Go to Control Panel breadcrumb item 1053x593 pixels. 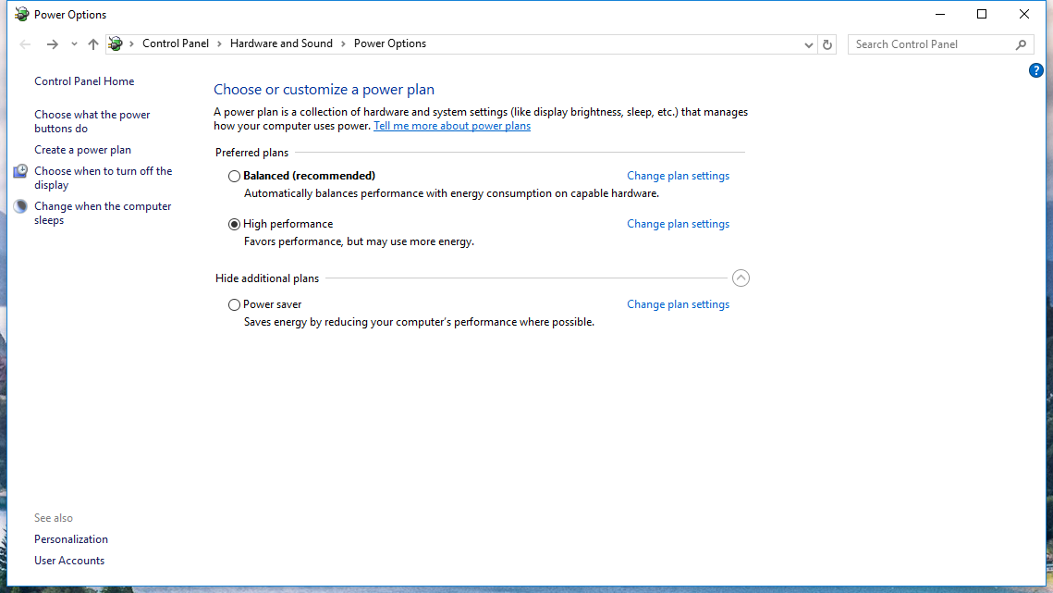tap(175, 43)
